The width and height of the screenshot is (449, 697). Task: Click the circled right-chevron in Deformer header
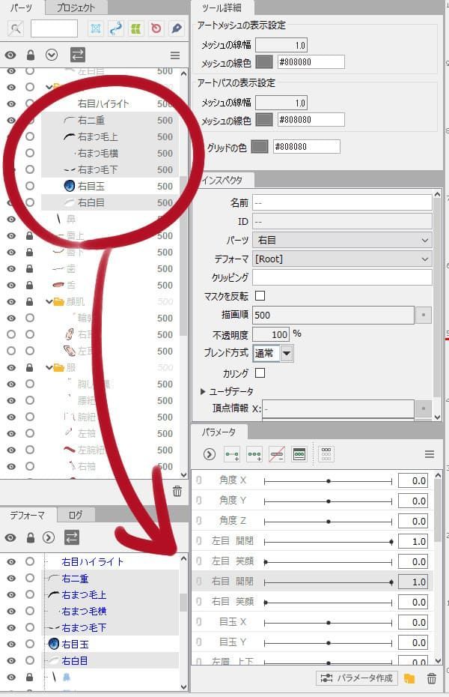click(49, 538)
